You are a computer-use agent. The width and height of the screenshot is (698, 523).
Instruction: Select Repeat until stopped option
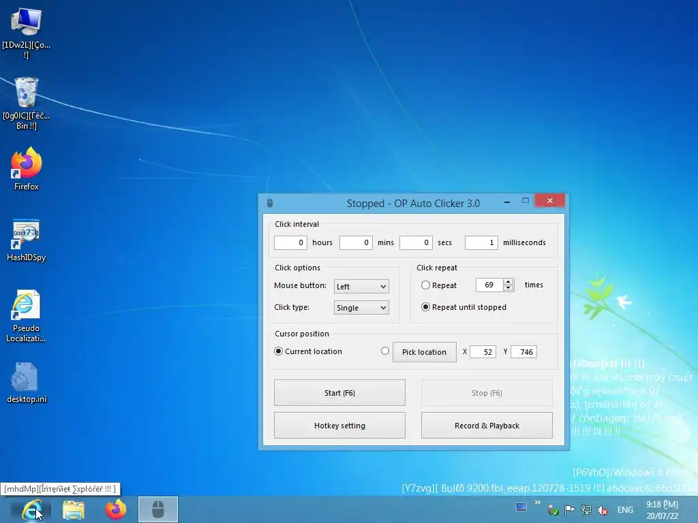(x=425, y=307)
